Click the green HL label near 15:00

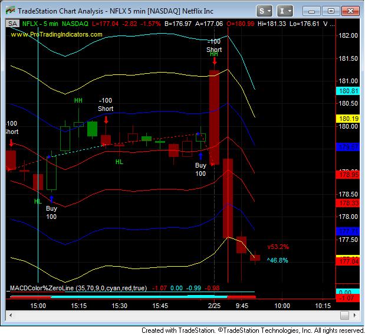tap(38, 201)
